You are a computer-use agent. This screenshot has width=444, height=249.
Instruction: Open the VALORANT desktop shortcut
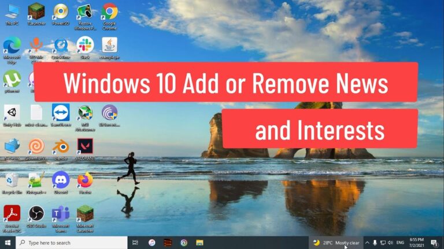click(x=86, y=146)
